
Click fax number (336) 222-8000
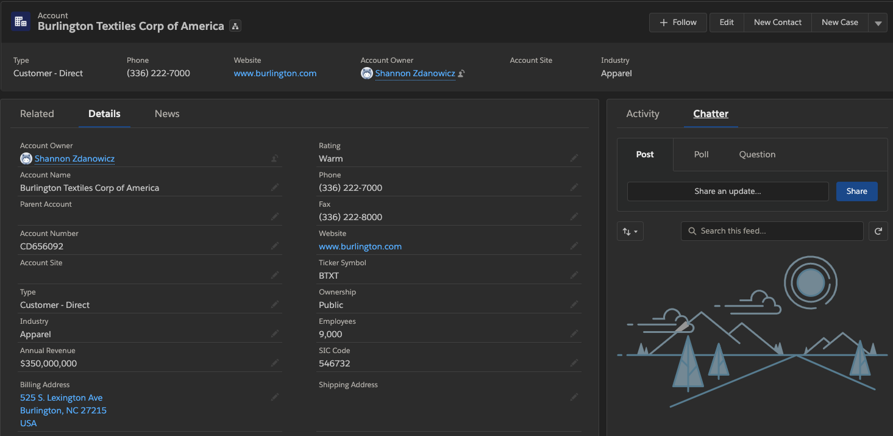350,217
